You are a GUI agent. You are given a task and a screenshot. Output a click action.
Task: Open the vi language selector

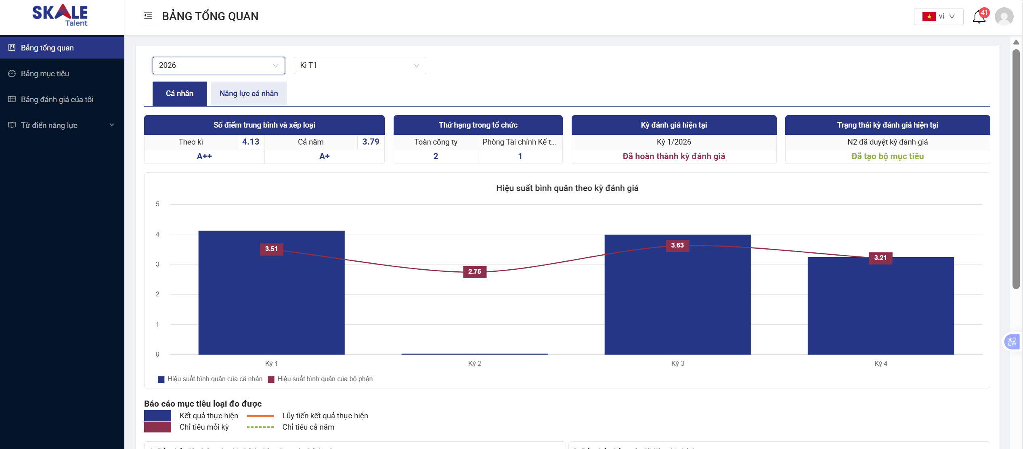pyautogui.click(x=938, y=17)
